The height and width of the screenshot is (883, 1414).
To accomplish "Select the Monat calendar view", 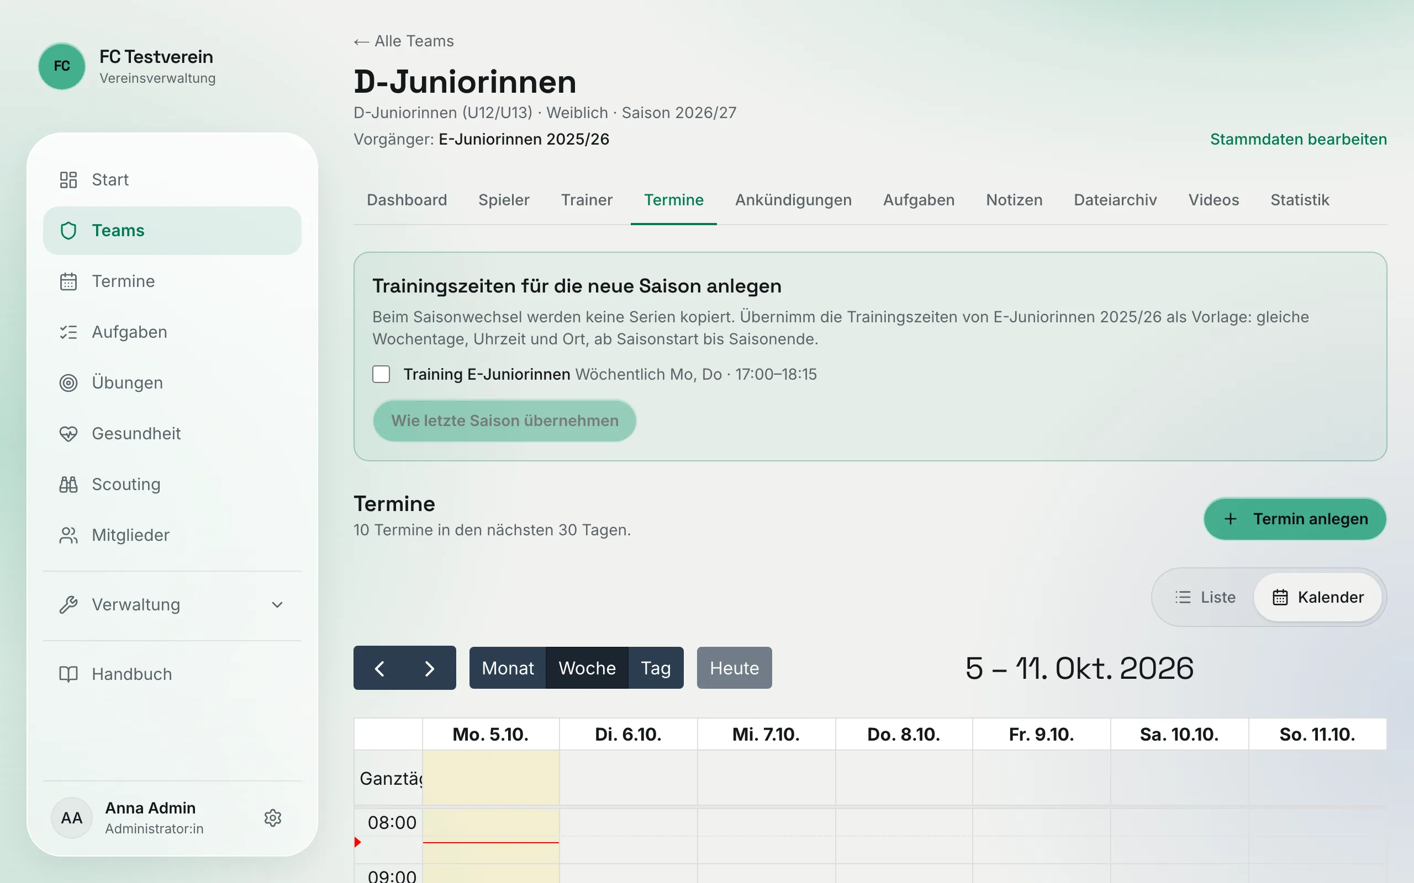I will [x=508, y=668].
